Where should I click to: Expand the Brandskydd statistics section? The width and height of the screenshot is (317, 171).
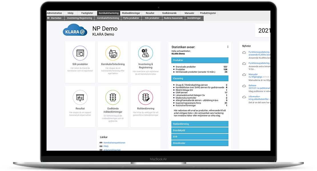[200, 130]
